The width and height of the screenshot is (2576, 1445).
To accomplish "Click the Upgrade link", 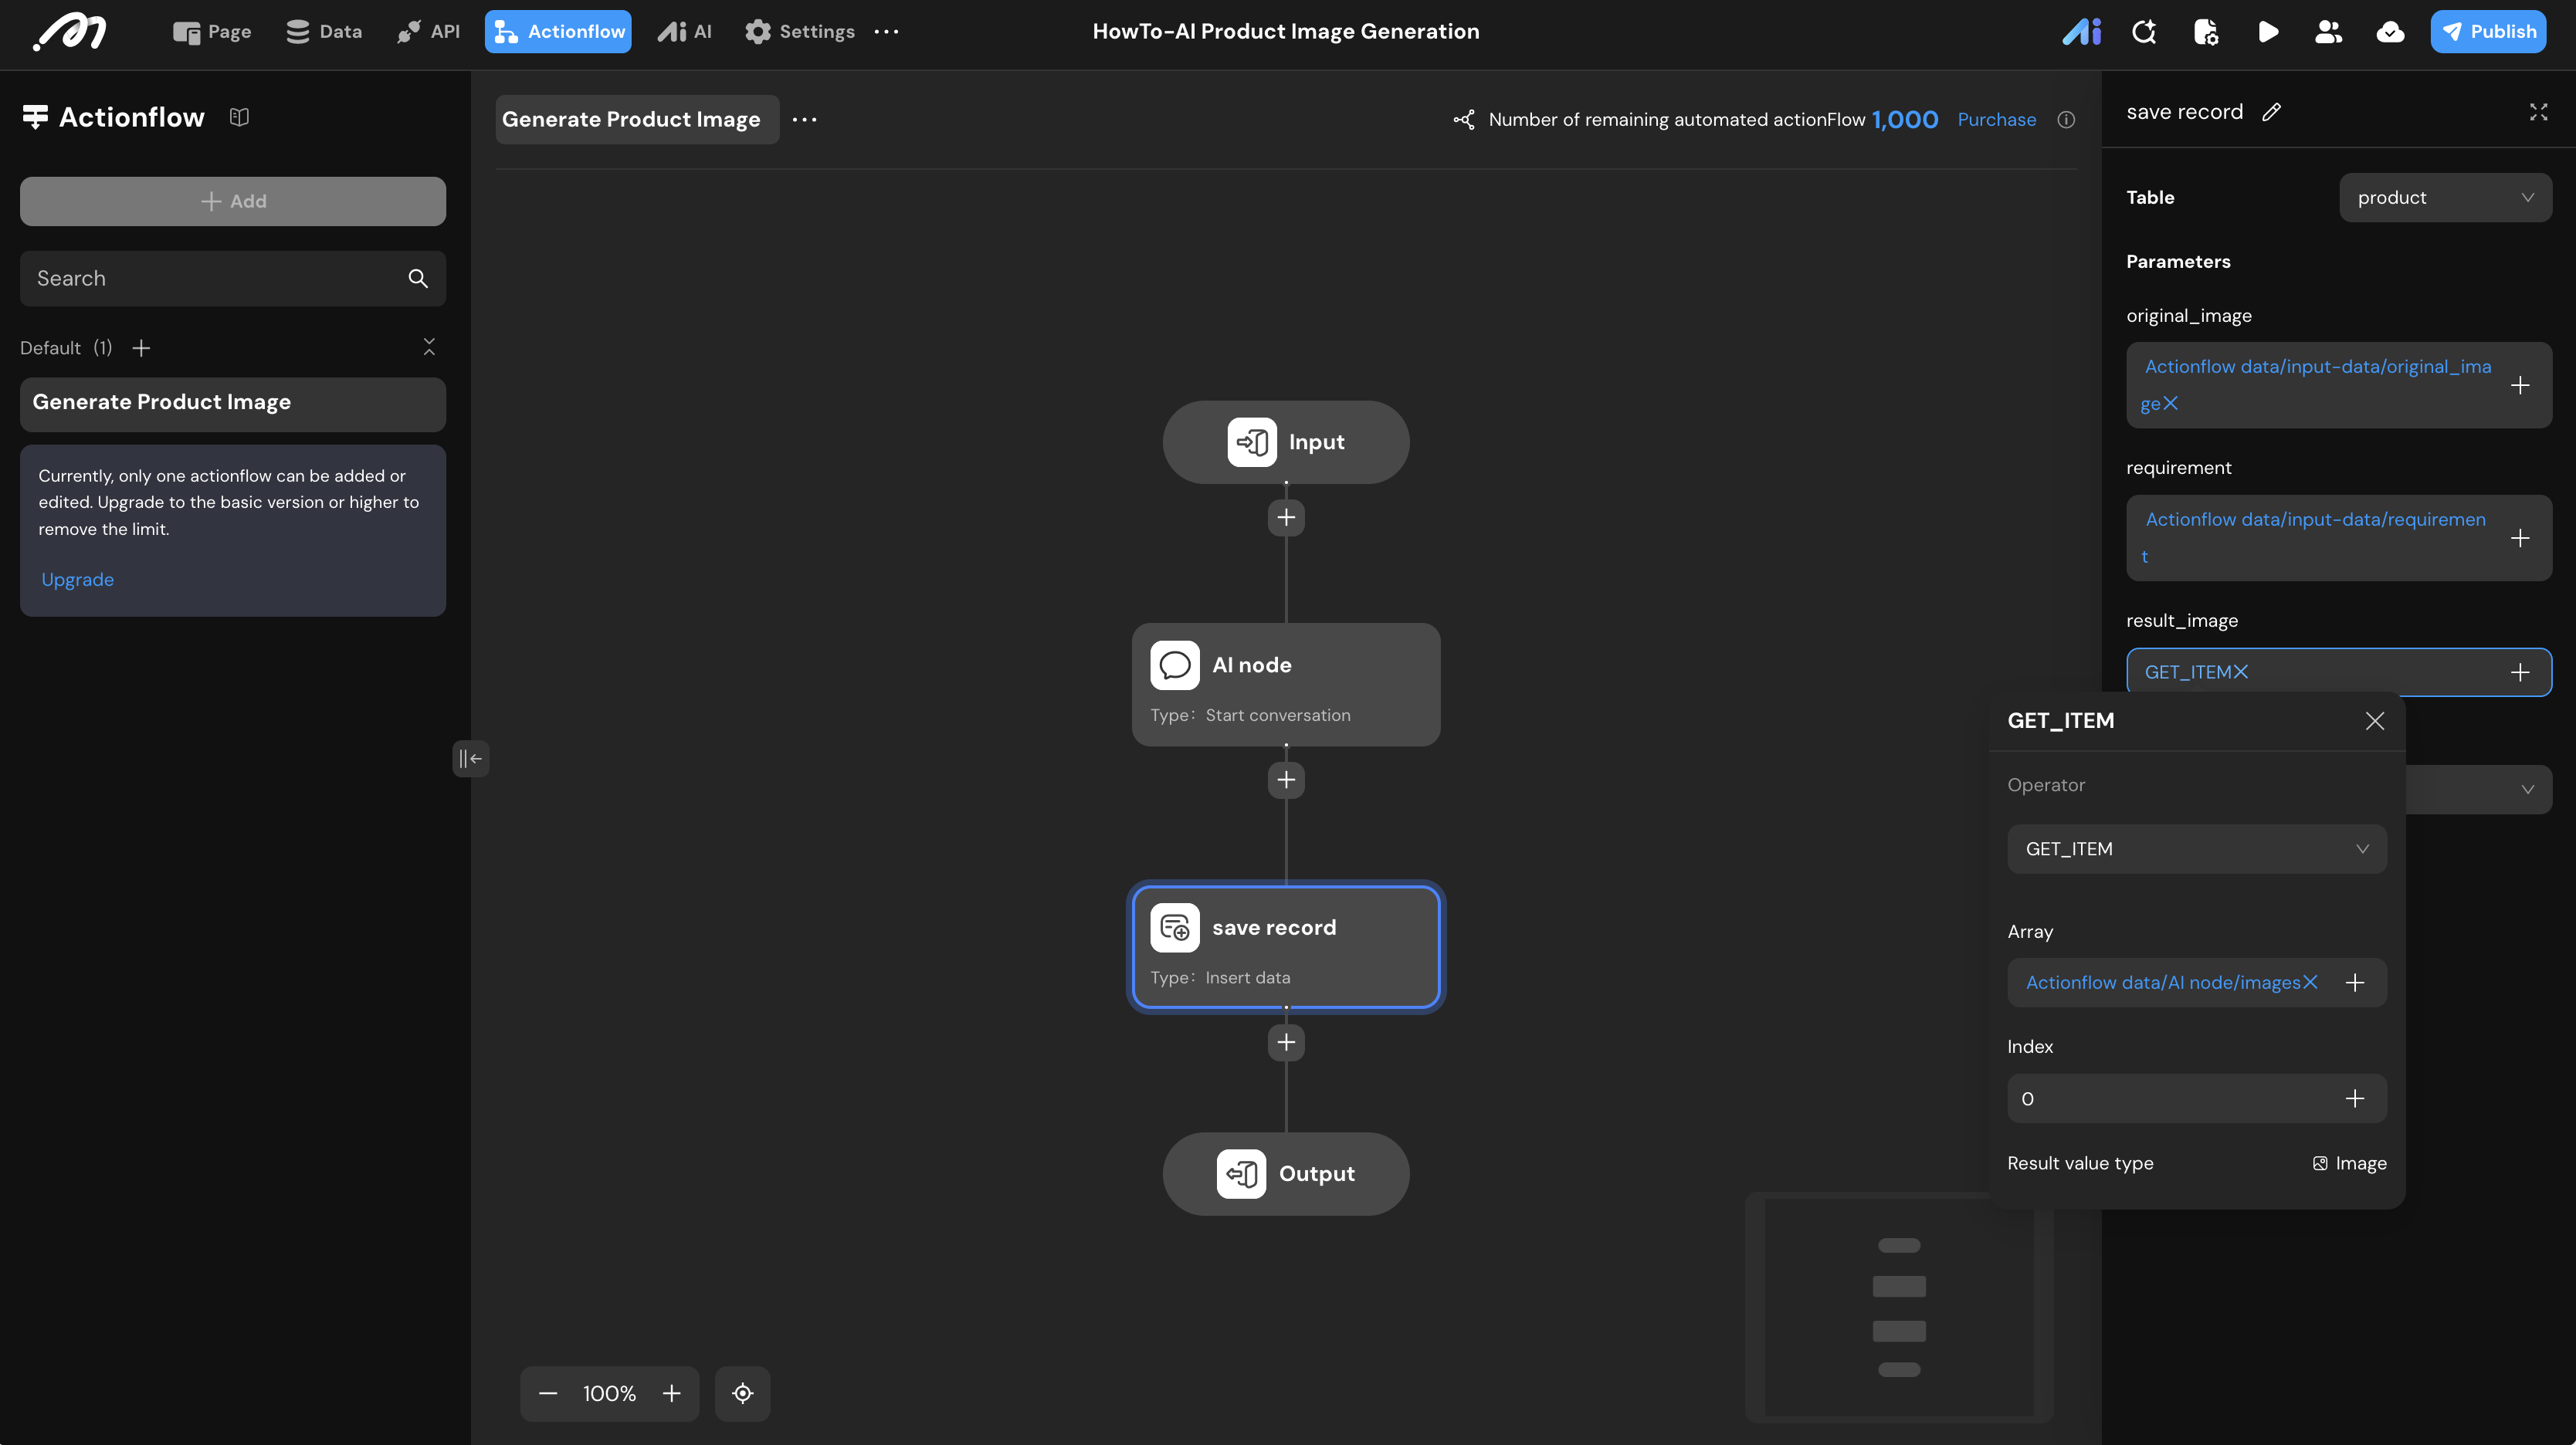I will click(77, 580).
